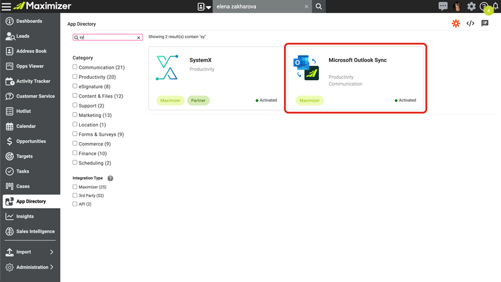
Task: Click the Hotlist sidebar icon
Action: click(x=10, y=111)
